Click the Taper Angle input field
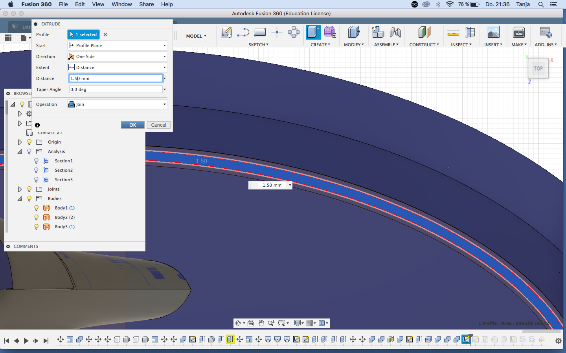The width and height of the screenshot is (566, 353). coord(116,89)
